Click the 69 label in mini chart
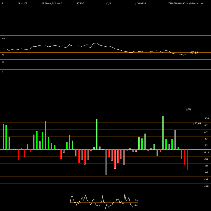The height and width of the screenshot is (211, 211). coord(136,200)
